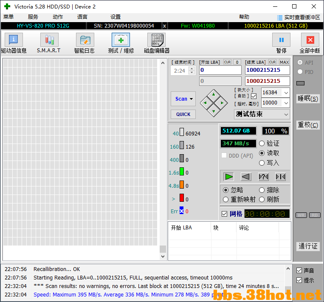This screenshot has width=324, height=302.
Task: Click the right arrow of the diamond pad
Action: pos(222,103)
